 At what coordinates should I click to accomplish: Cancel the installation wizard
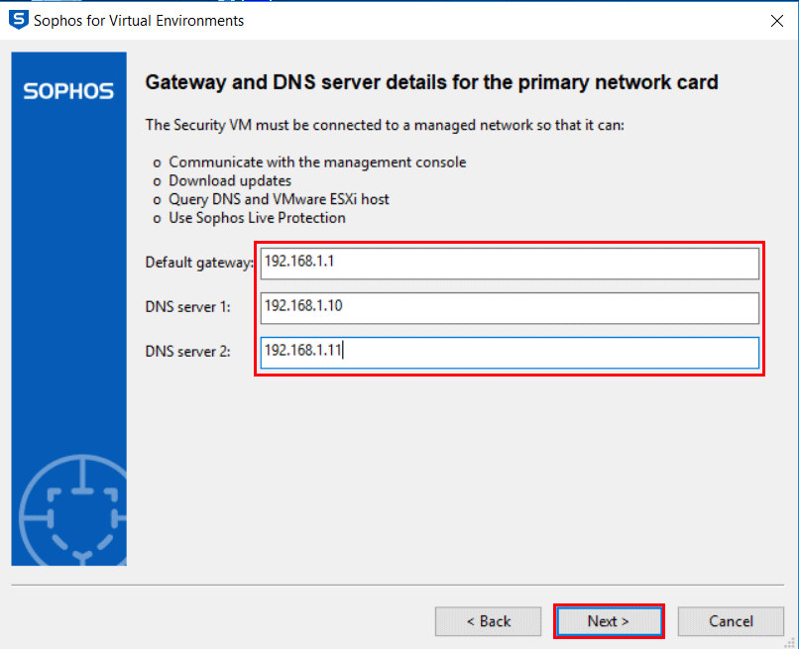pyautogui.click(x=731, y=621)
